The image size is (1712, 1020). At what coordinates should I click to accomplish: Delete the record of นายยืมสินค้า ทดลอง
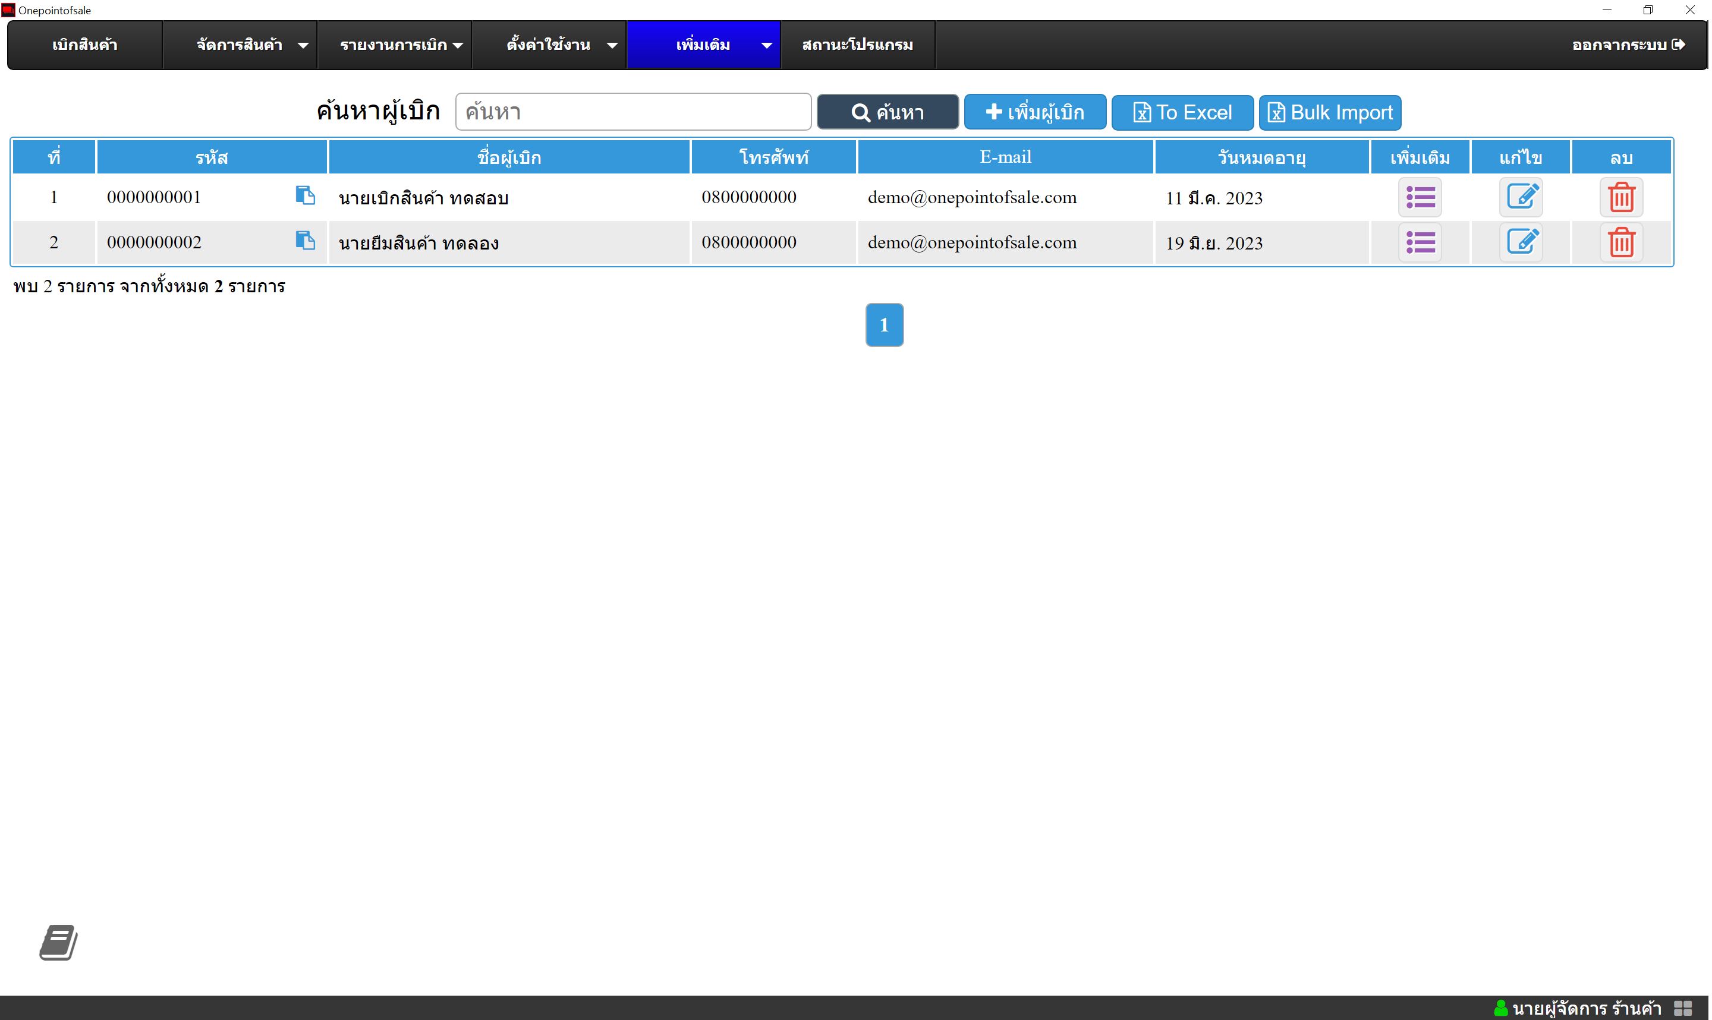[x=1621, y=242]
